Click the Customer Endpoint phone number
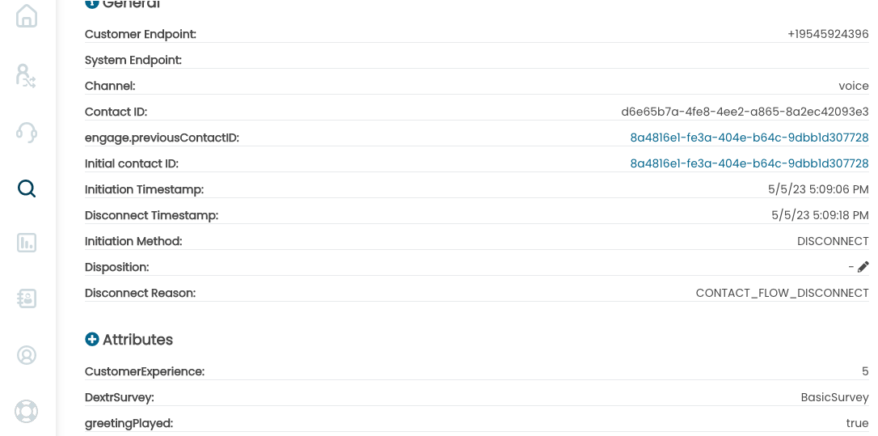The image size is (878, 436). click(828, 34)
